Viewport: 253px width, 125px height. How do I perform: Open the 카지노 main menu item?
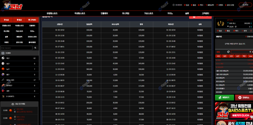[x=170, y=13]
